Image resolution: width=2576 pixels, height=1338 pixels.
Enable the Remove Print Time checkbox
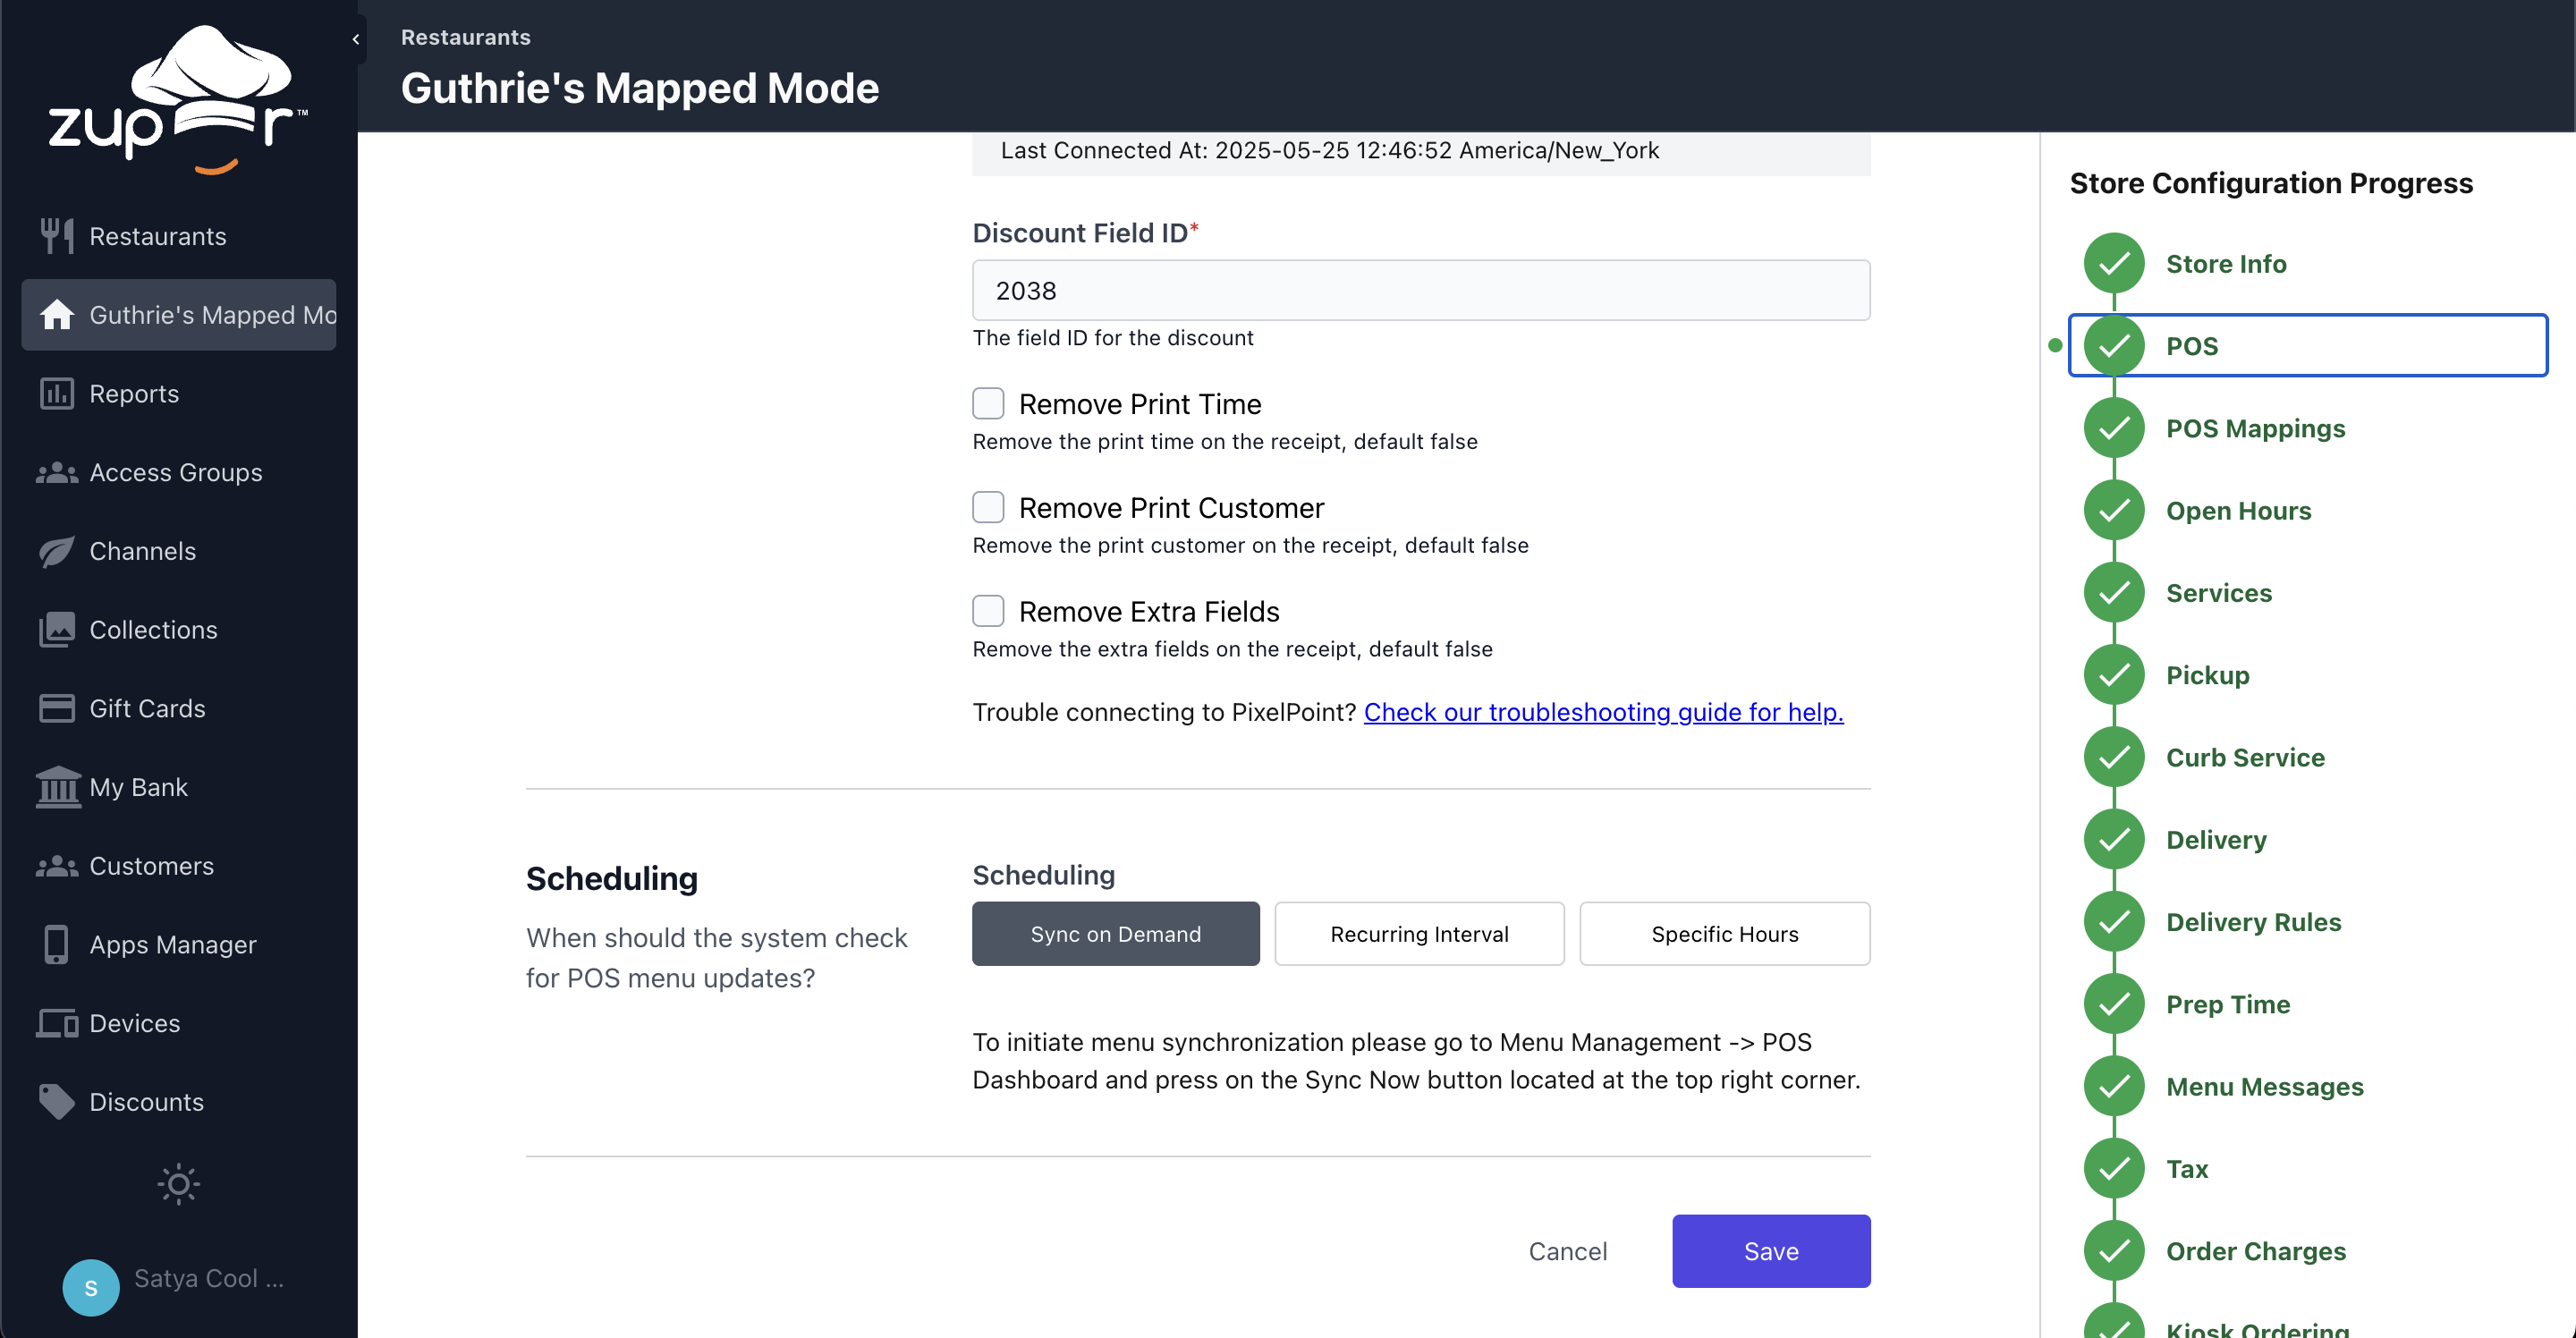pyautogui.click(x=988, y=404)
